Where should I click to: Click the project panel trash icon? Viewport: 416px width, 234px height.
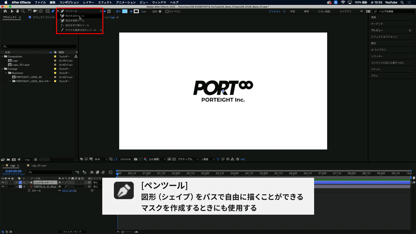click(35, 159)
